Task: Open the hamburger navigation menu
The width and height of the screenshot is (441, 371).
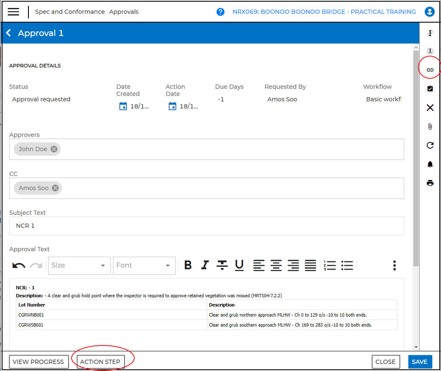Action: pyautogui.click(x=13, y=12)
